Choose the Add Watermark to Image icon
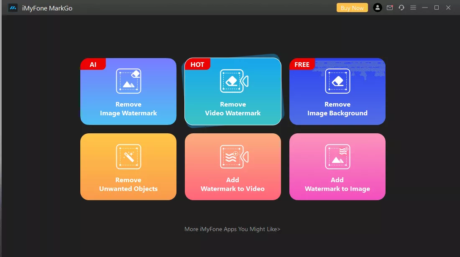This screenshot has height=257, width=460. pyautogui.click(x=337, y=157)
